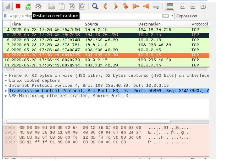Sort packets by Protocol column
Viewport: 228px width, 161px height.
tap(200, 24)
